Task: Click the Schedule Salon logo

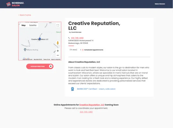Action: [x=15, y=4]
